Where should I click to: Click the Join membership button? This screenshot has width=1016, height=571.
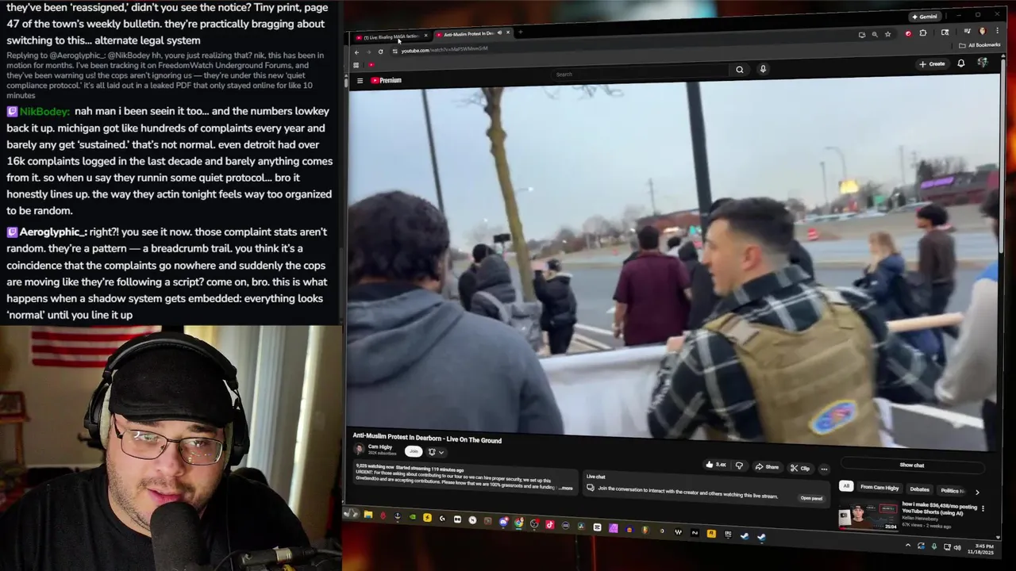pyautogui.click(x=414, y=451)
